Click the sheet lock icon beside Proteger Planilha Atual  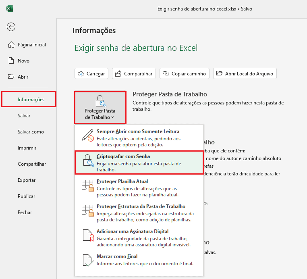88,185
